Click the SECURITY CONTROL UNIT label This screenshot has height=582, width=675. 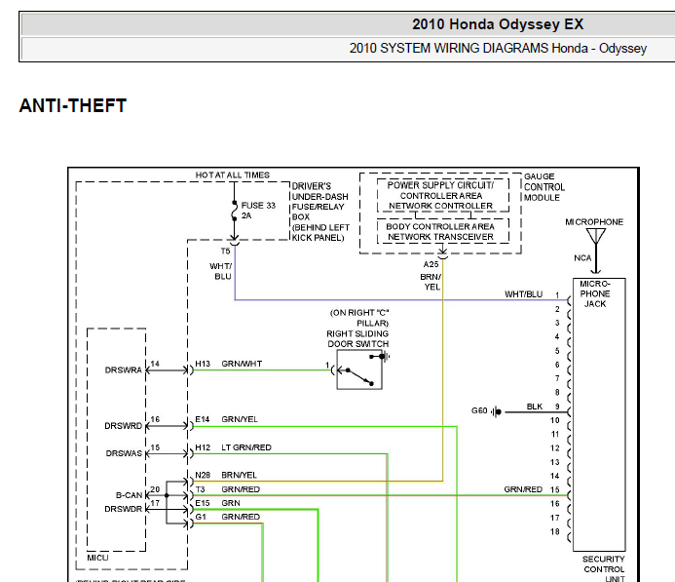[604, 569]
